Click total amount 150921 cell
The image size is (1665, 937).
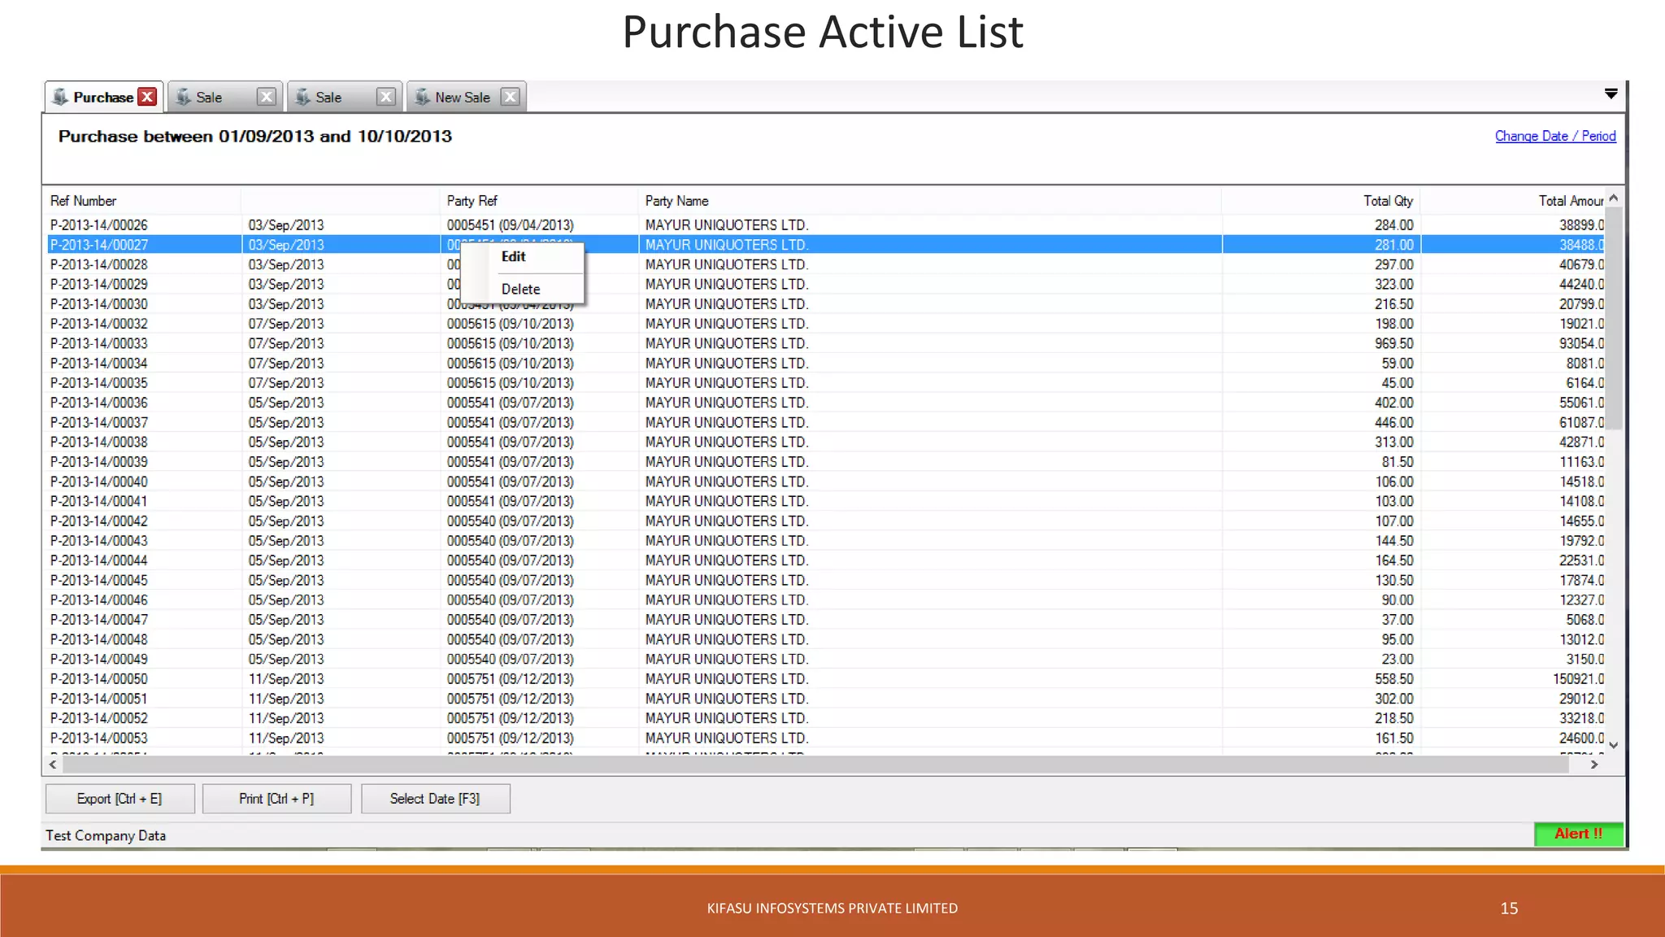click(x=1578, y=679)
